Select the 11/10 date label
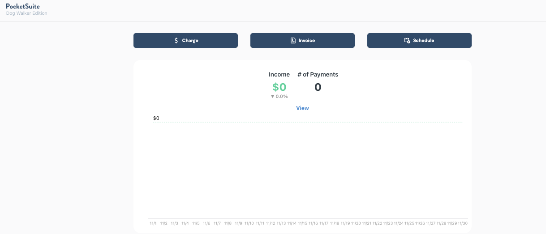 click(249, 223)
